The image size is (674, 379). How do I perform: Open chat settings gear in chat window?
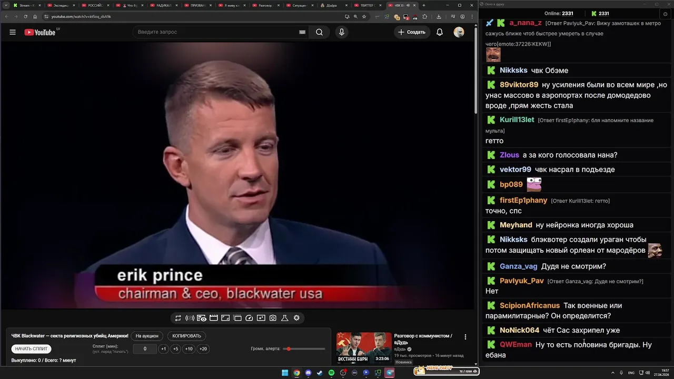(x=666, y=14)
